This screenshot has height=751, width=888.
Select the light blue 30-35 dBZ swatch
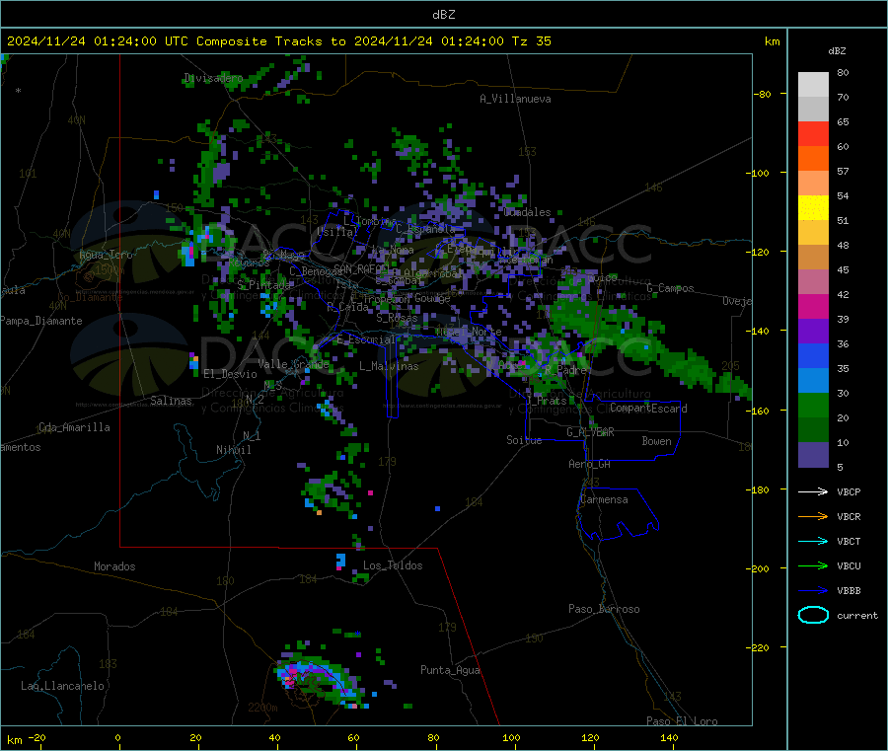click(x=813, y=381)
